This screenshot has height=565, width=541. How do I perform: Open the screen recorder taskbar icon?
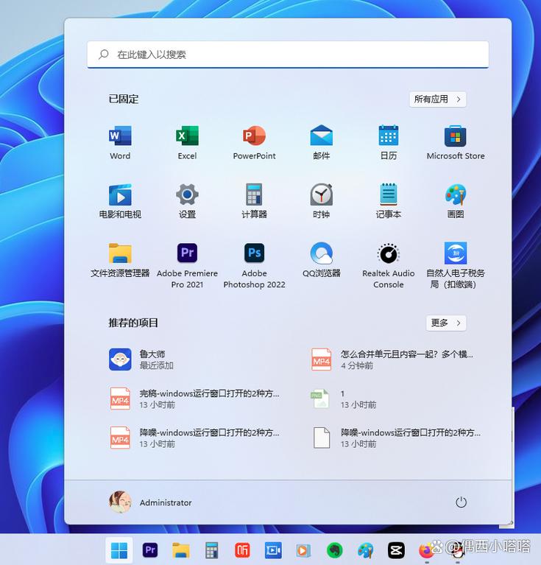pos(273,550)
